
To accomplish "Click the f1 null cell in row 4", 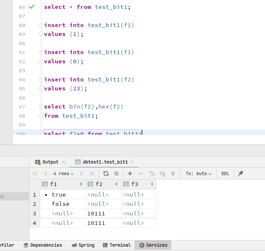I will (63, 223).
